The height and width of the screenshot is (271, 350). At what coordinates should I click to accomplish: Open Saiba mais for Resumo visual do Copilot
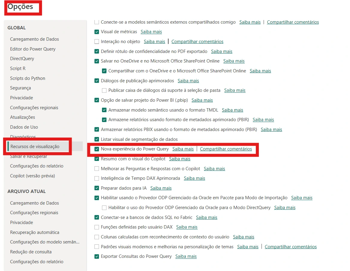point(180,159)
